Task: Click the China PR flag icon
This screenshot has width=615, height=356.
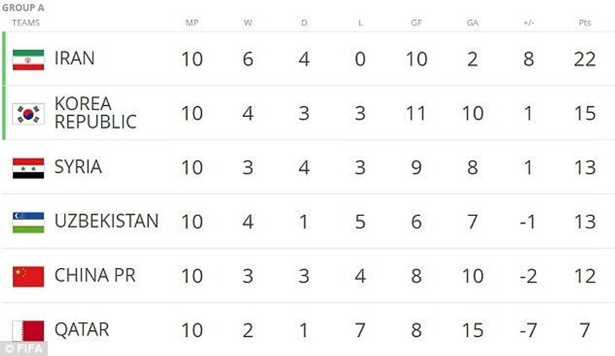Action: (x=28, y=276)
